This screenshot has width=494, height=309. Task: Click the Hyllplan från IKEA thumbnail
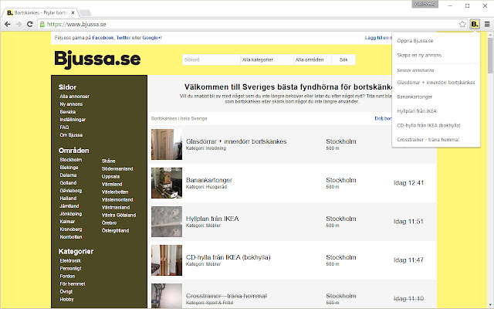pyautogui.click(x=167, y=222)
